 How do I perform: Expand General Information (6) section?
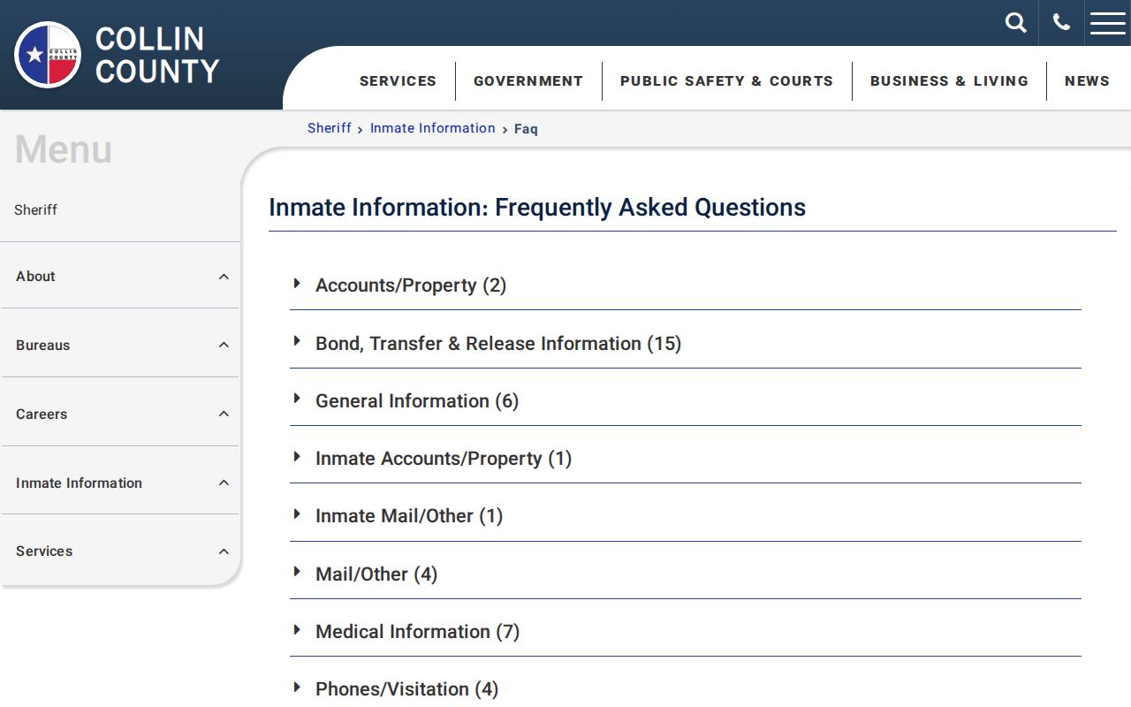[686, 401]
